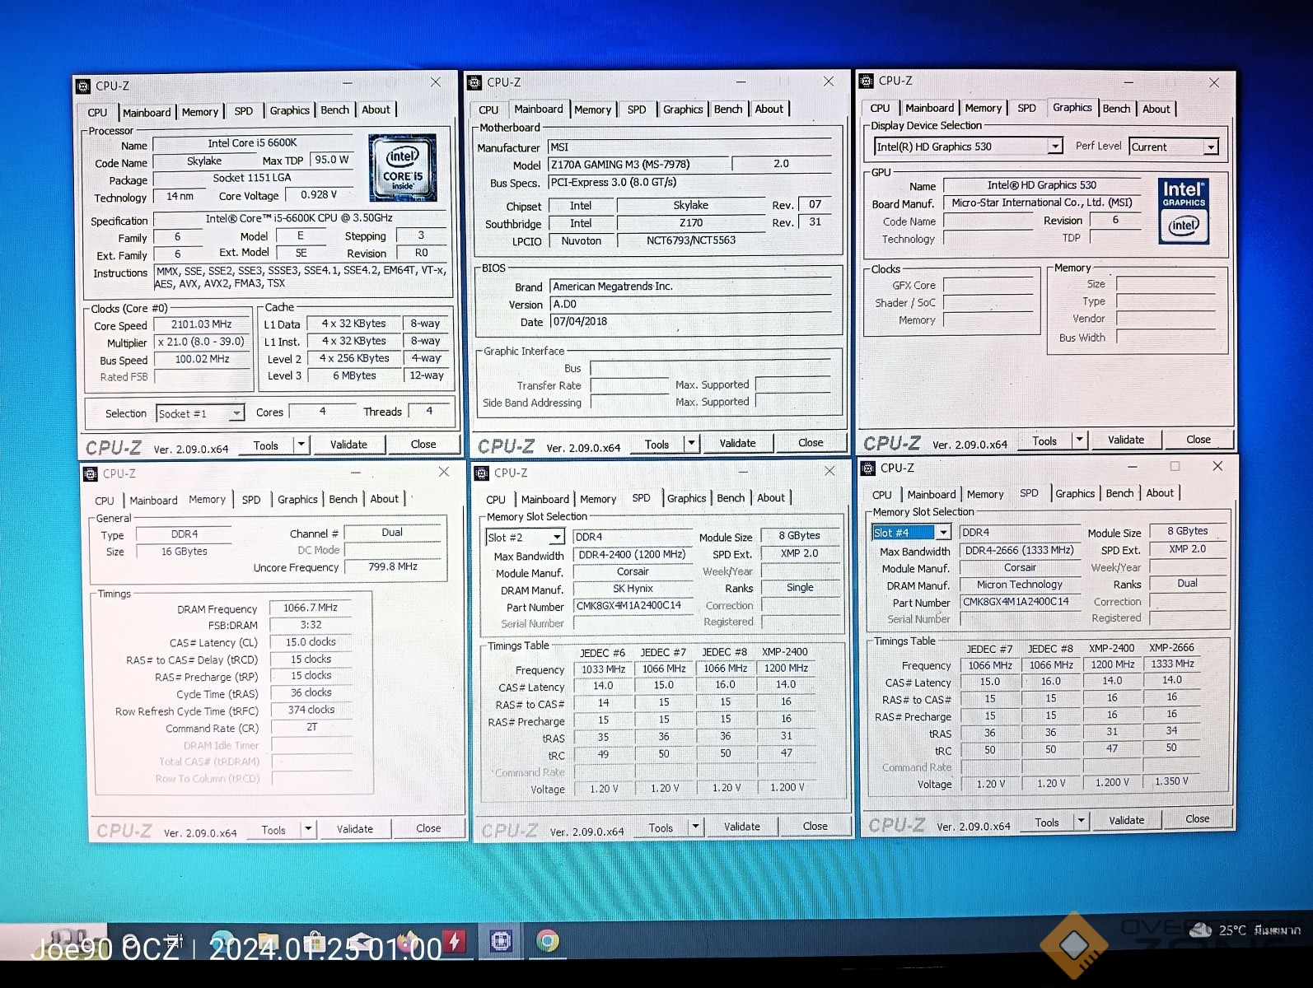Switch to Mainboard tab in the processor window

pyautogui.click(x=147, y=113)
